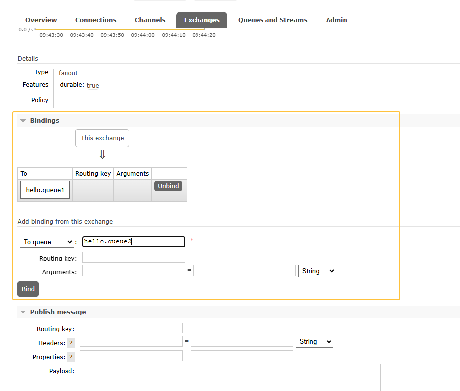460x391 pixels.
Task: Click the 09:44:00 chart time label
Action: pyautogui.click(x=143, y=35)
